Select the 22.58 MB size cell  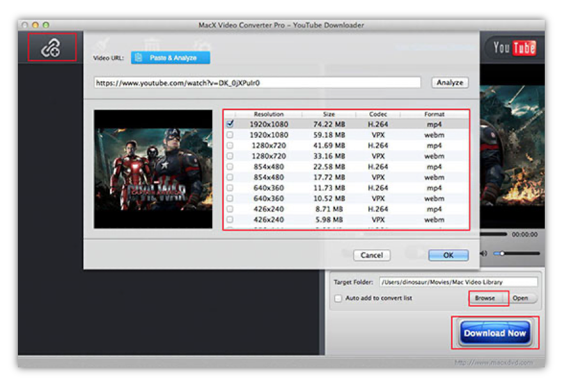[329, 167]
